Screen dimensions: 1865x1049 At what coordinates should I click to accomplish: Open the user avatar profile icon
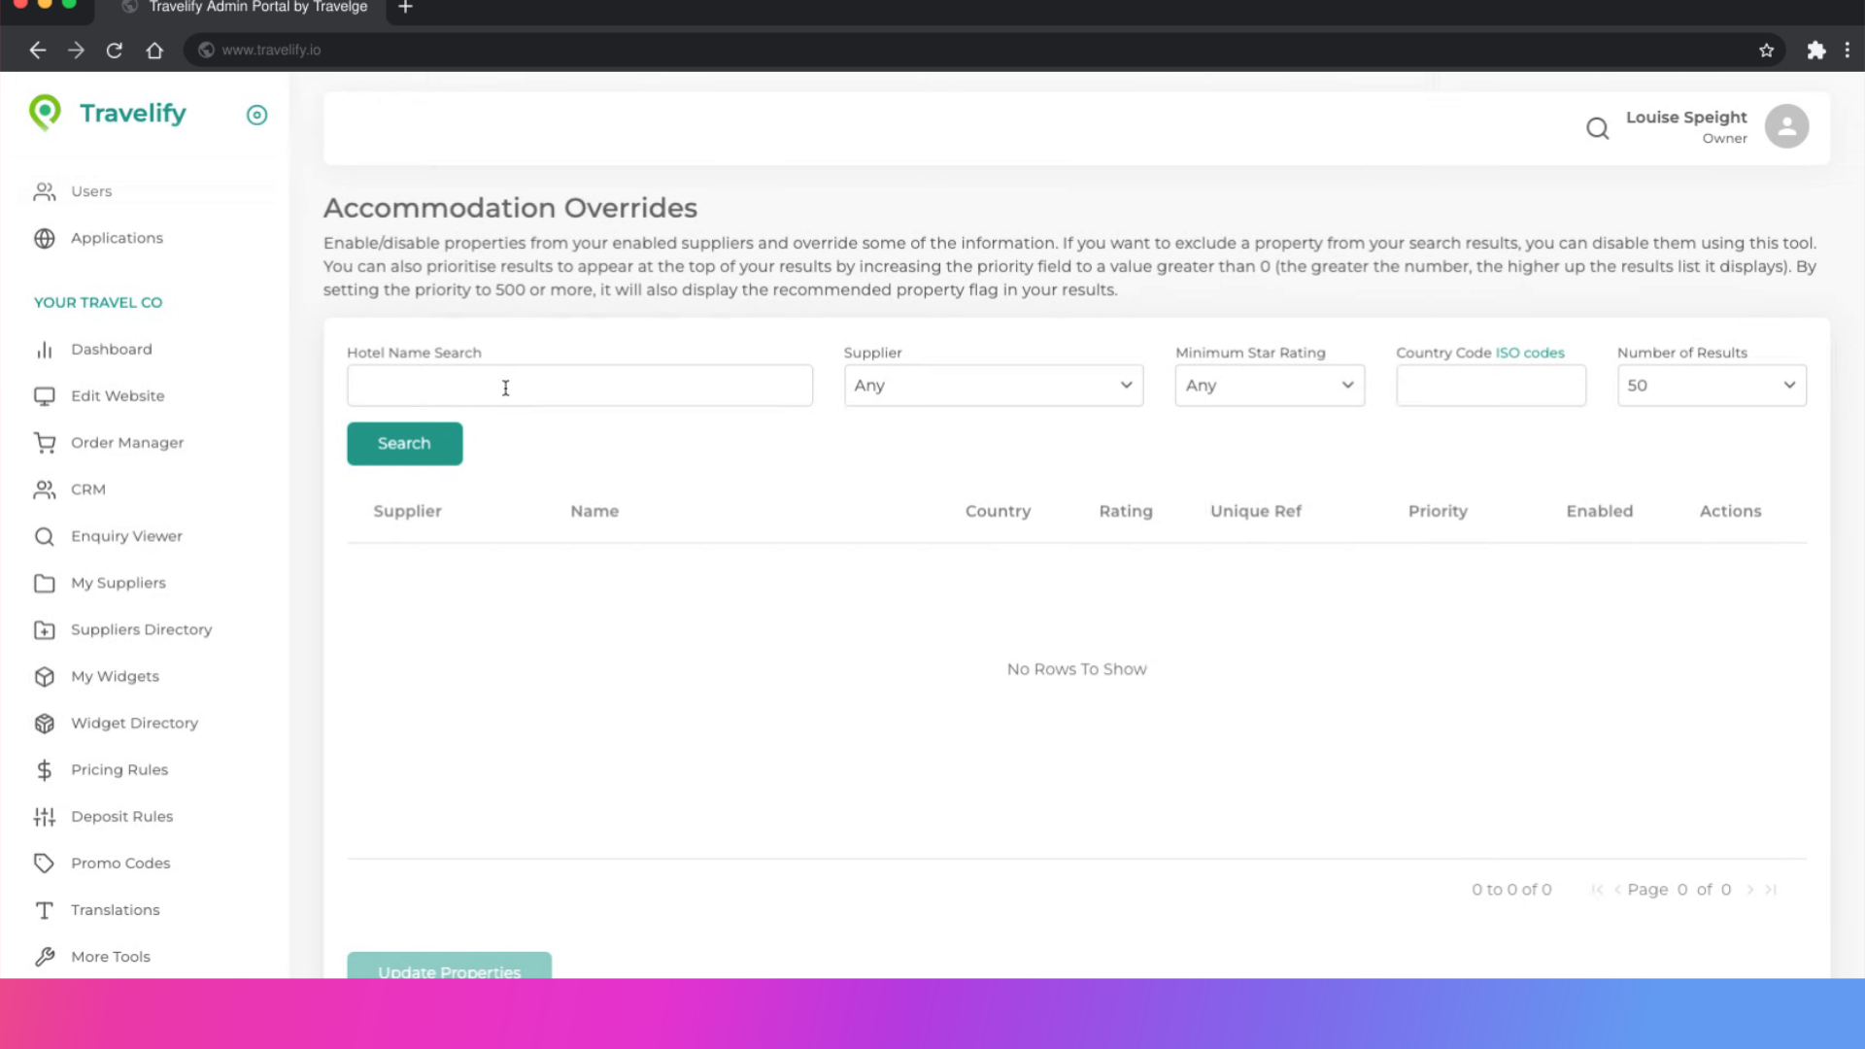pos(1786,126)
